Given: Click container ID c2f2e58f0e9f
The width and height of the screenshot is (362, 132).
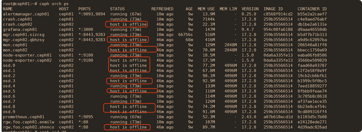Looking at the screenshot, I should tap(312, 71).
